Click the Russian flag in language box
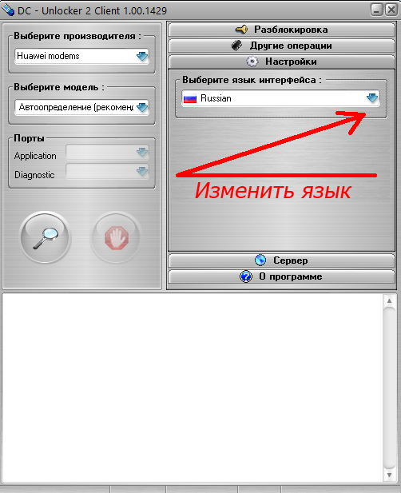The height and width of the screenshot is (493, 401). pyautogui.click(x=190, y=99)
